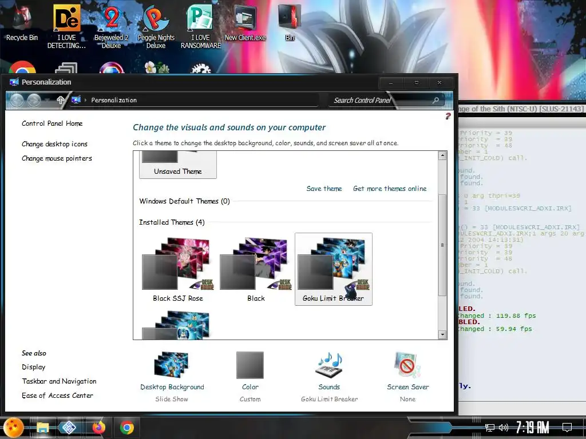This screenshot has width=586, height=439.
Task: Click the theme list scrollbar thumb
Action: (x=442, y=245)
